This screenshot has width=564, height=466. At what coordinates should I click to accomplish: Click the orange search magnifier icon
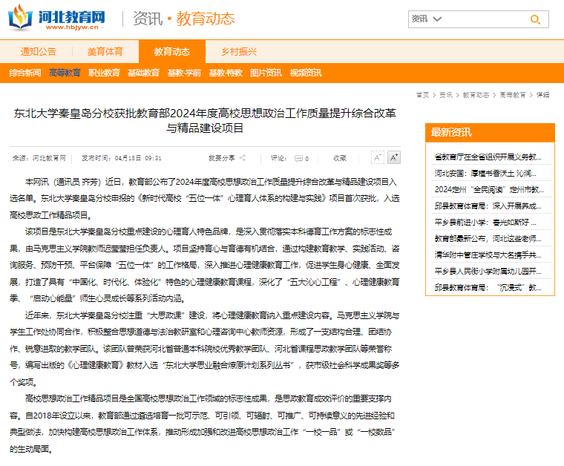(535, 19)
